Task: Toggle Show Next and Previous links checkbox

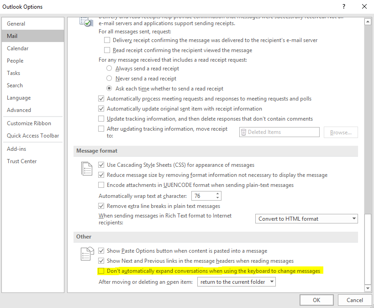Action: point(101,261)
